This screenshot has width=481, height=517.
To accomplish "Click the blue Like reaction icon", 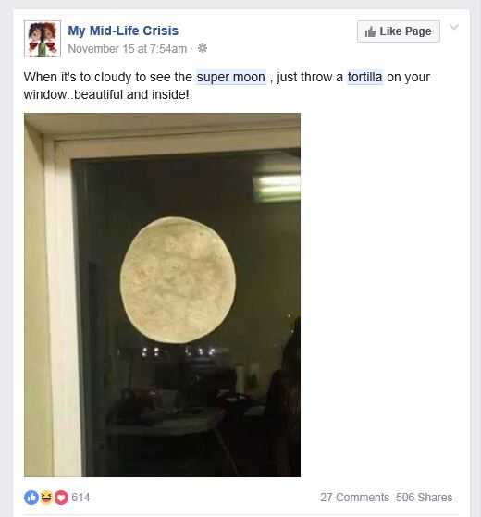I will coord(31,498).
